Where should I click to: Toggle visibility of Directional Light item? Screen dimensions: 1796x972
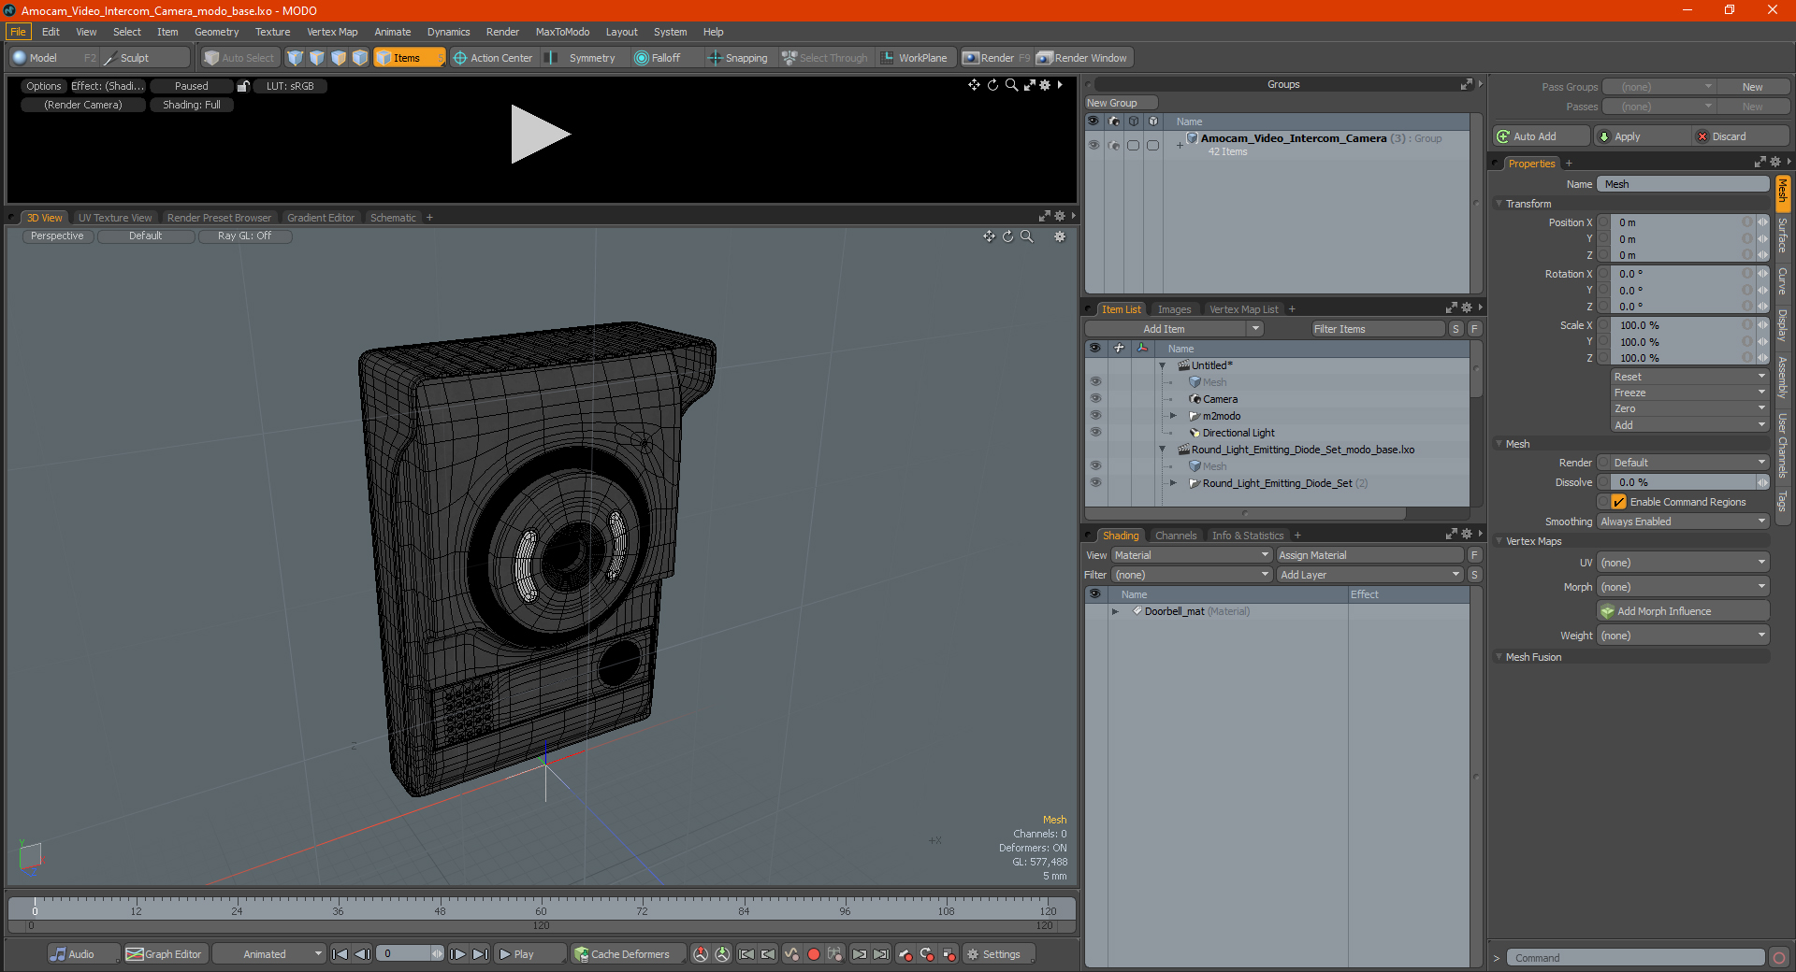(1095, 433)
